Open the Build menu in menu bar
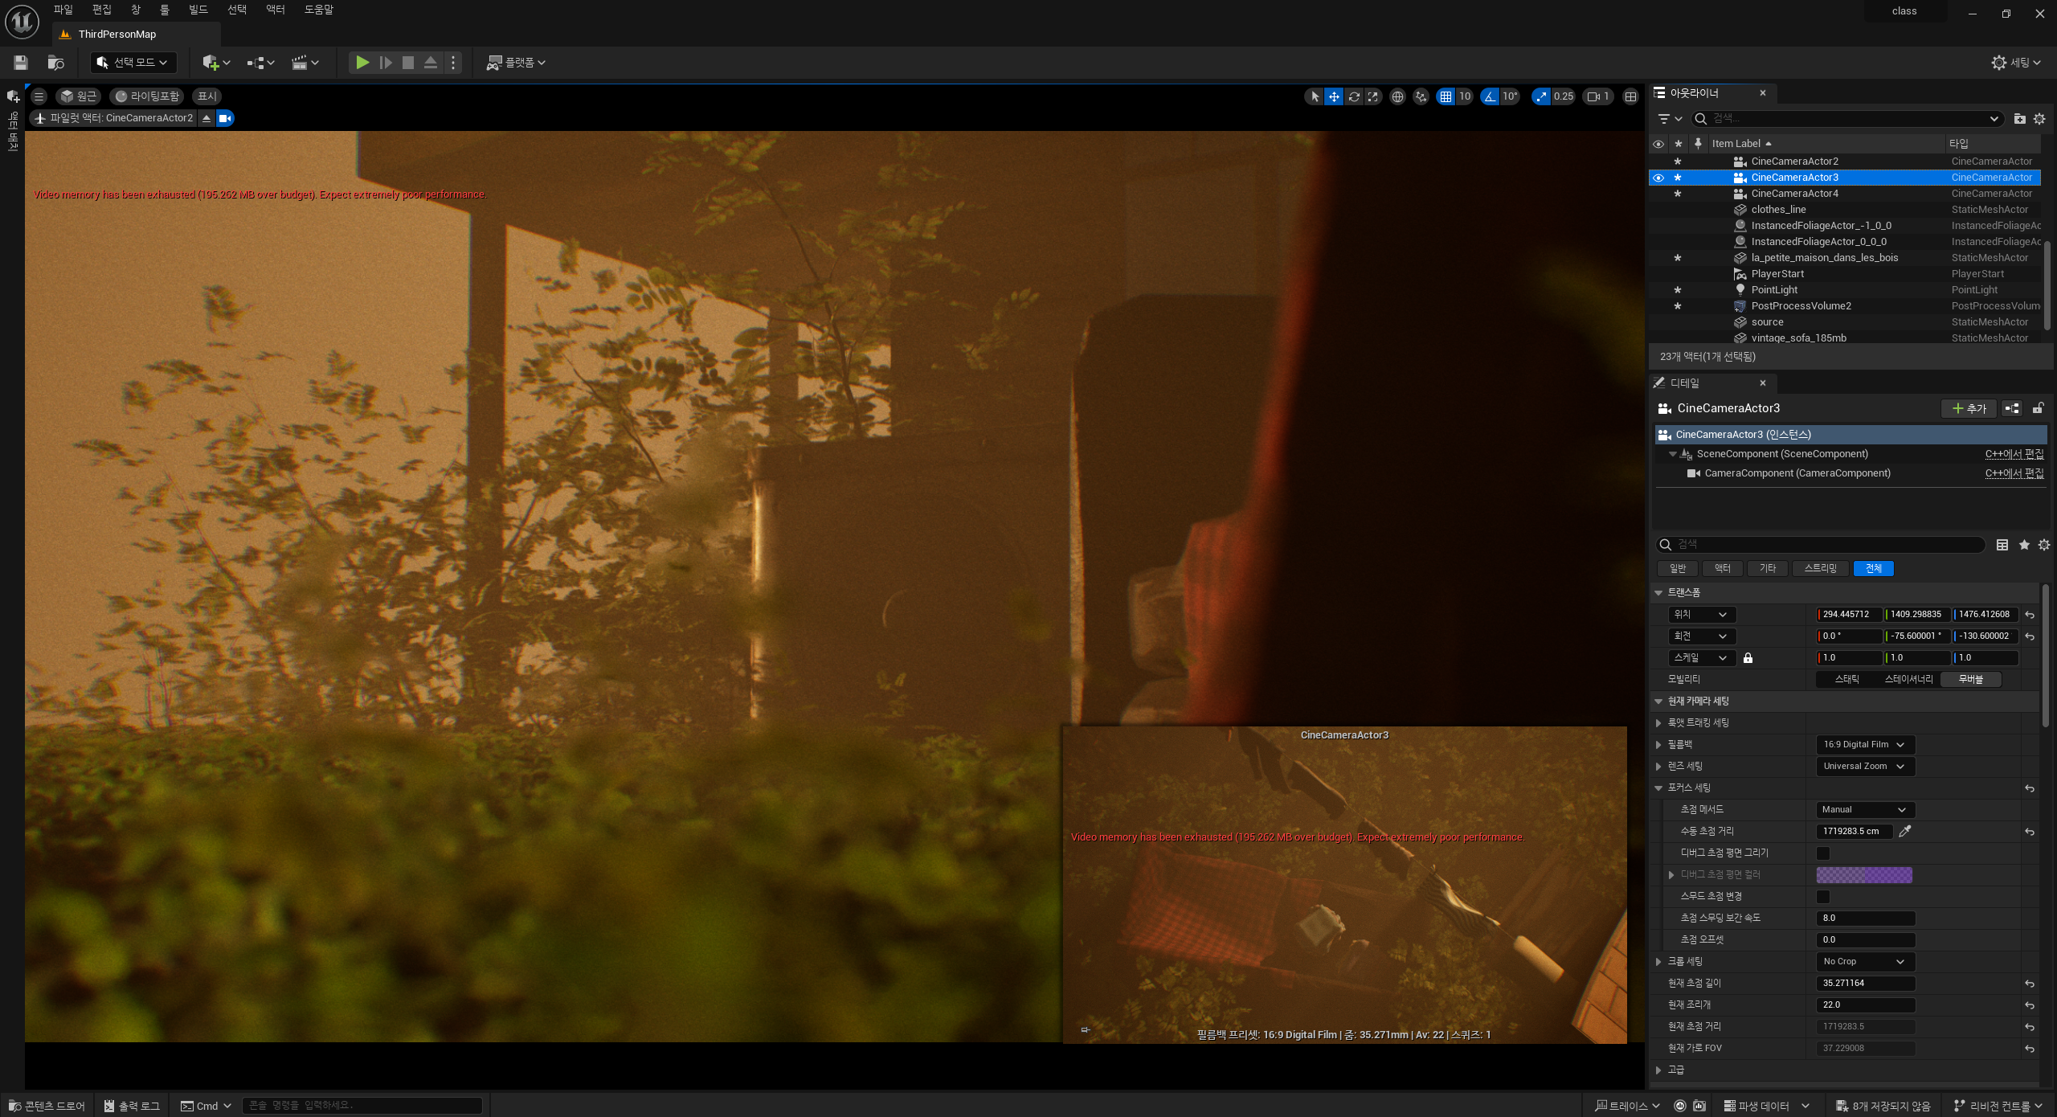This screenshot has width=2057, height=1117. click(198, 10)
